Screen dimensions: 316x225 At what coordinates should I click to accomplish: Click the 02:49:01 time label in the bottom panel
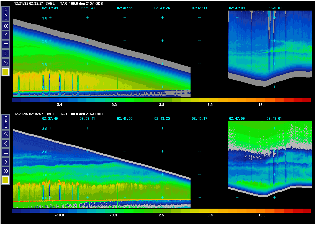[274, 119]
